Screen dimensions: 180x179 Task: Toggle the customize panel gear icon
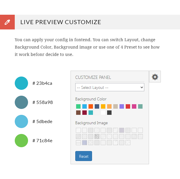[155, 77]
